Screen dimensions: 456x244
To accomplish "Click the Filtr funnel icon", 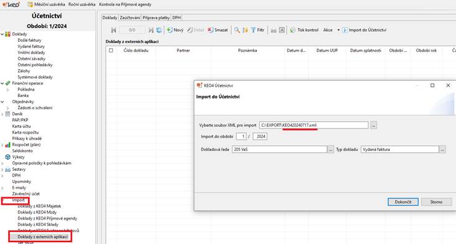I will tap(254, 30).
